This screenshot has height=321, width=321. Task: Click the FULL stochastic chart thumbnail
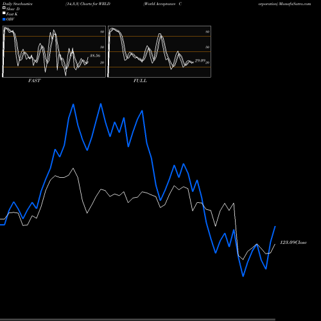[159, 51]
